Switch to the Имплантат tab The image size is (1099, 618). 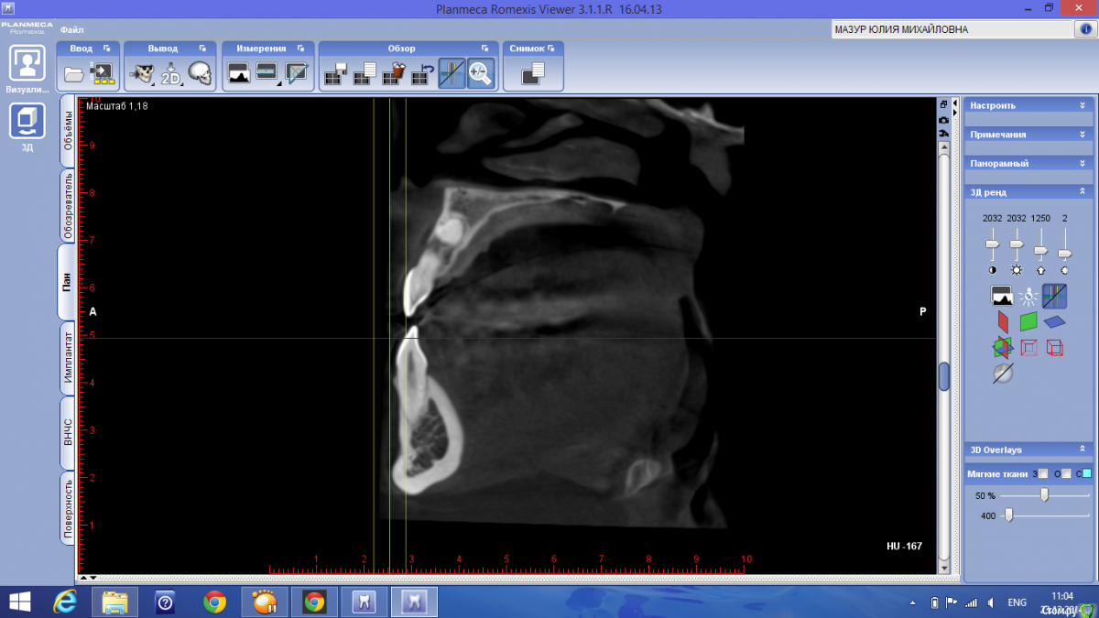coord(68,358)
